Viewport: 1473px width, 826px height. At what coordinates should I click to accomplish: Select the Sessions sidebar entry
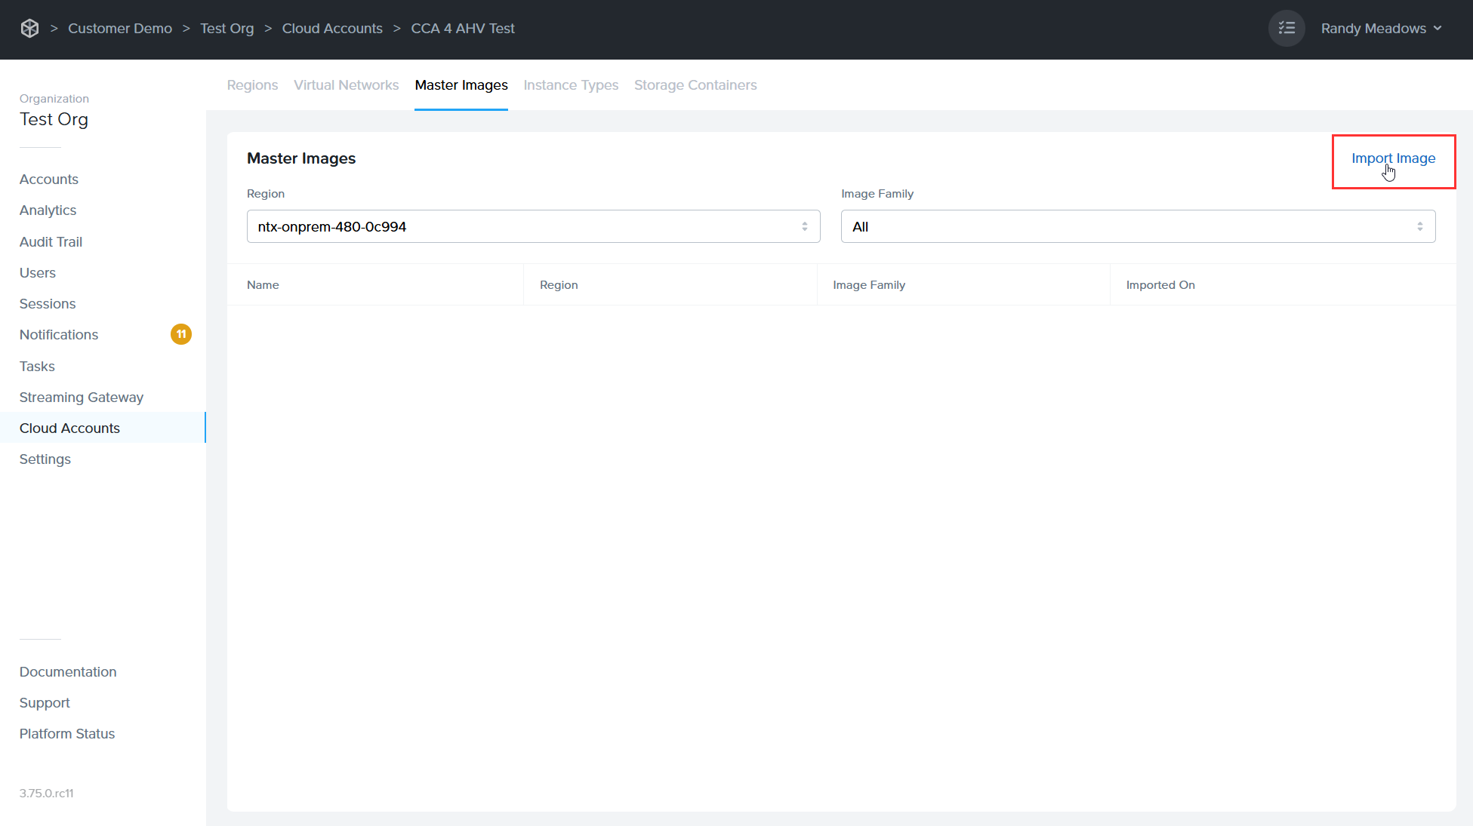point(47,303)
